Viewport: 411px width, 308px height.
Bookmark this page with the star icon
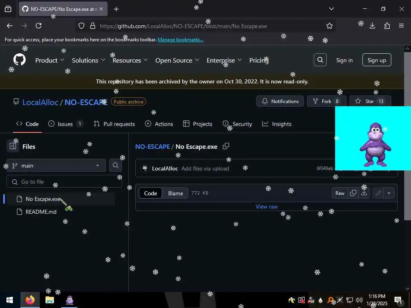330,26
